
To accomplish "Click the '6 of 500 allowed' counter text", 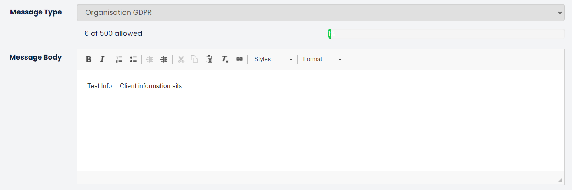I will click(x=113, y=33).
